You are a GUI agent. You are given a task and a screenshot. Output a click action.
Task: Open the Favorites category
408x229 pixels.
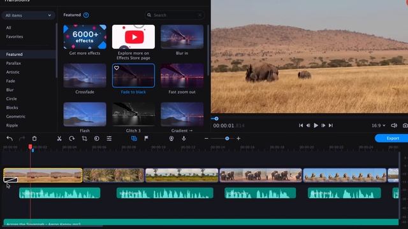click(15, 37)
